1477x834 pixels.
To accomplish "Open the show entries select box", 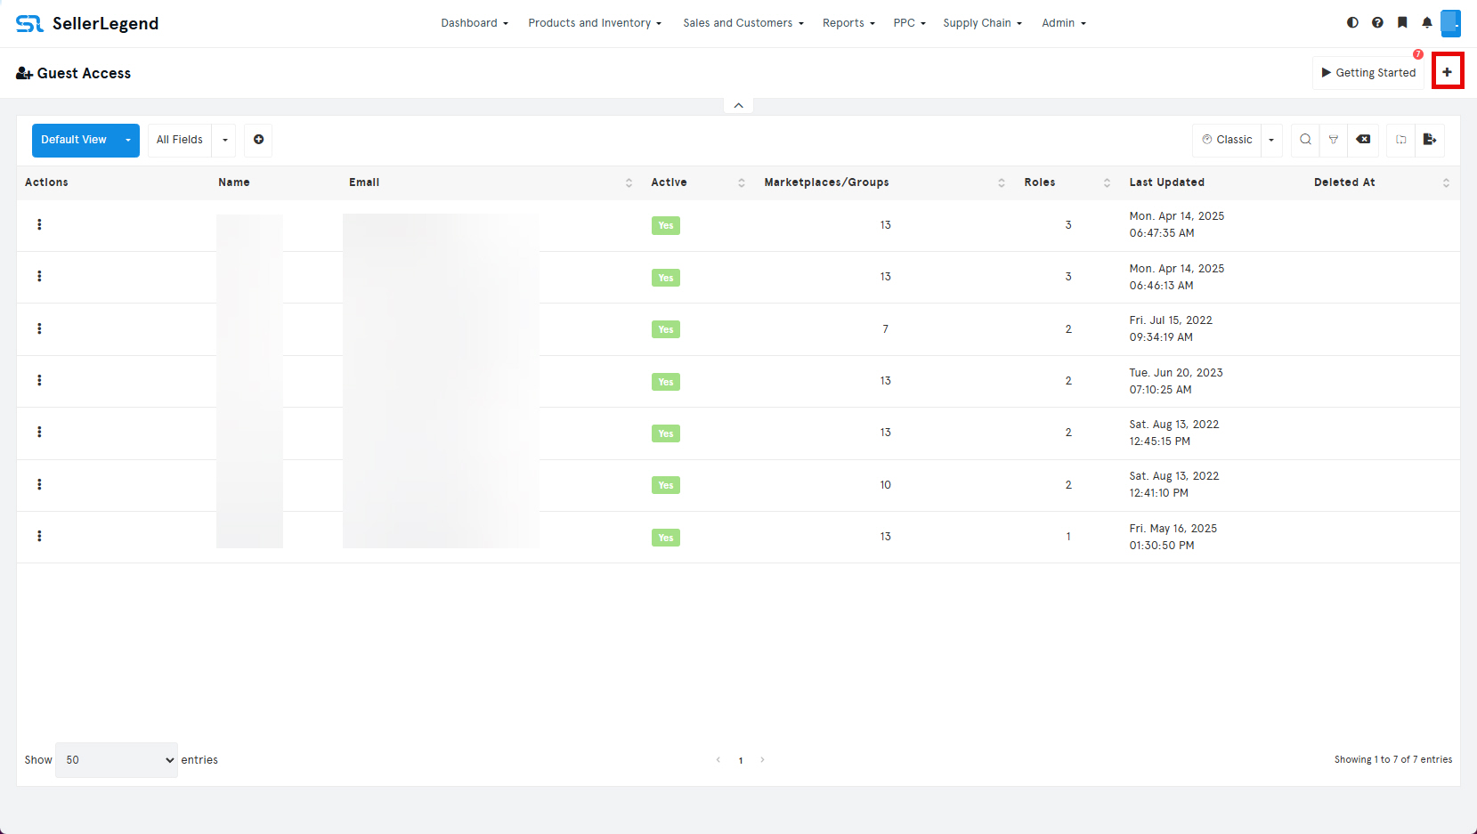I will click(117, 760).
